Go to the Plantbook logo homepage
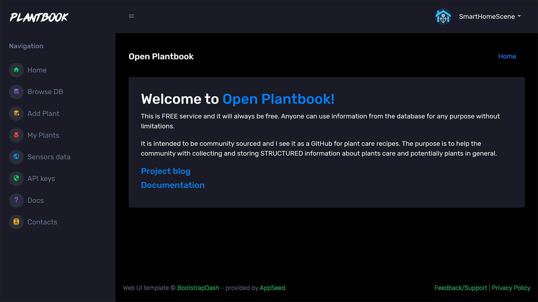The height and width of the screenshot is (302, 538). [x=39, y=17]
